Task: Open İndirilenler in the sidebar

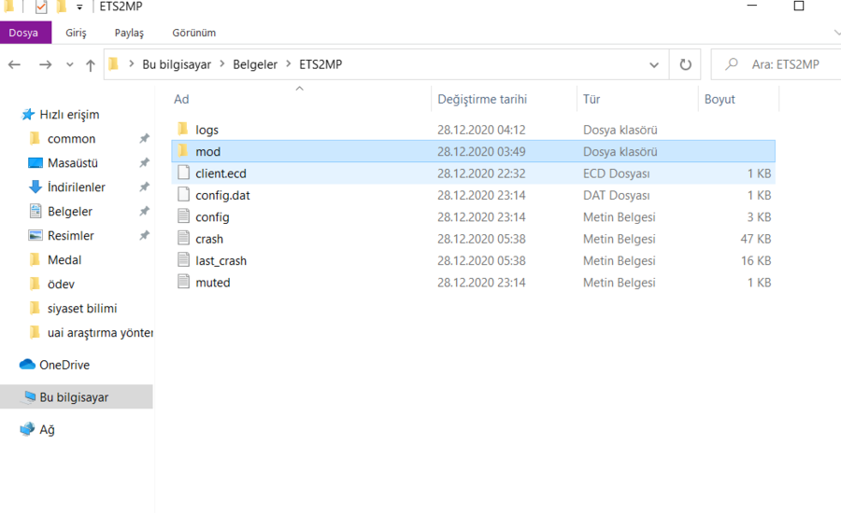Action: (x=77, y=187)
